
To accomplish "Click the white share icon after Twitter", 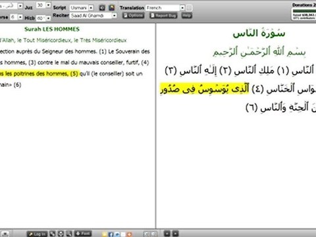I will (123, 234).
